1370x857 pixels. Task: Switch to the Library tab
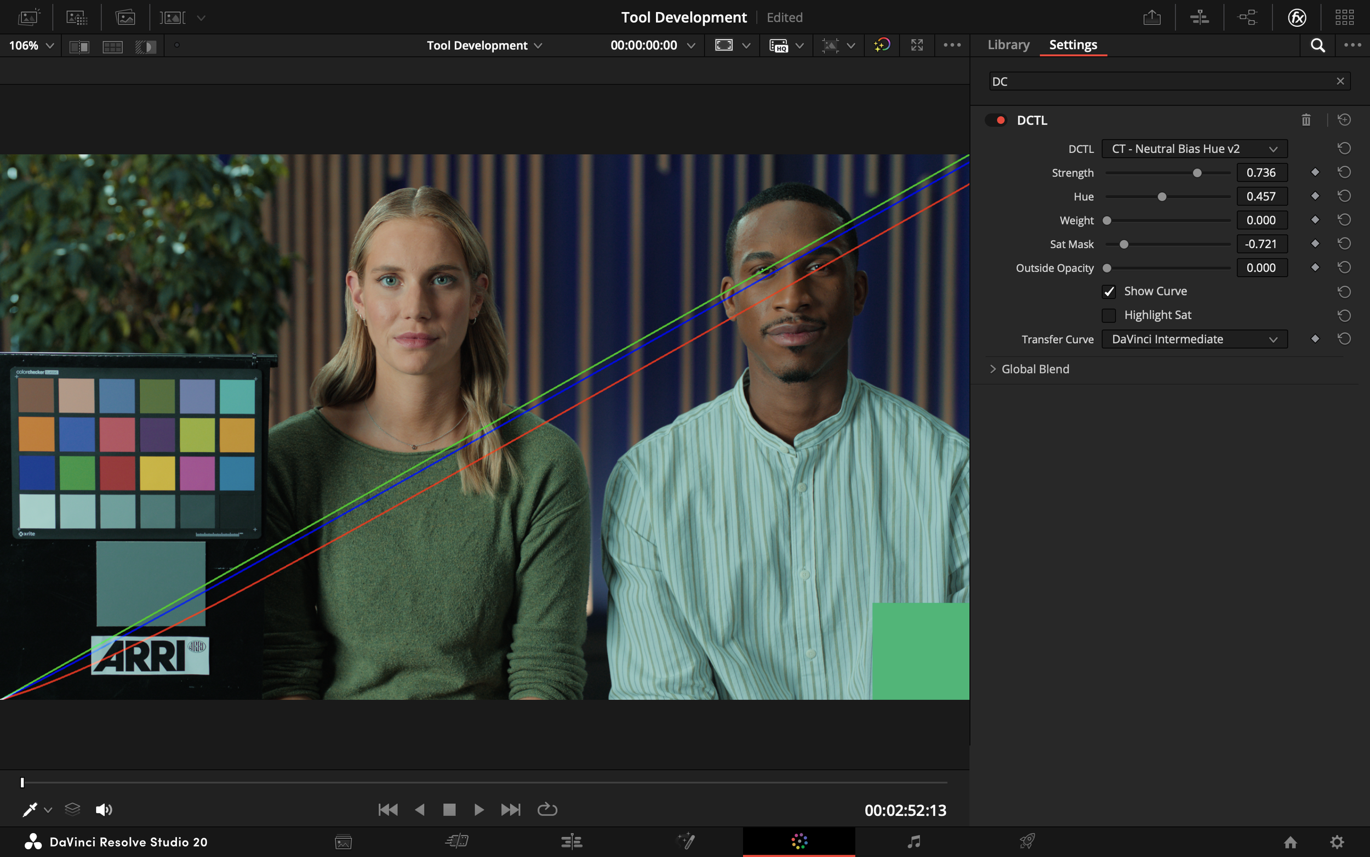point(1008,45)
